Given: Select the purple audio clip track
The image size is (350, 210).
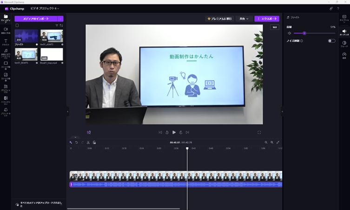Looking at the screenshot, I should click(x=176, y=184).
